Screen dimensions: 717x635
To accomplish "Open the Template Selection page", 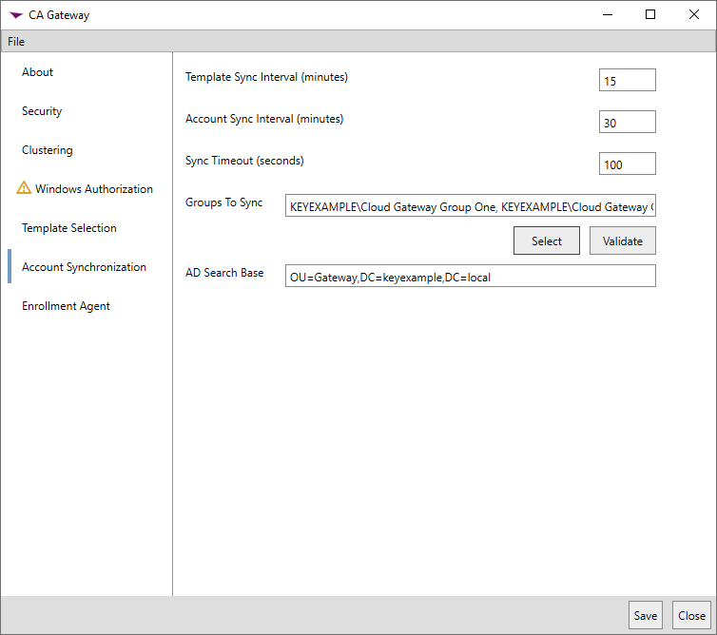I will point(69,228).
